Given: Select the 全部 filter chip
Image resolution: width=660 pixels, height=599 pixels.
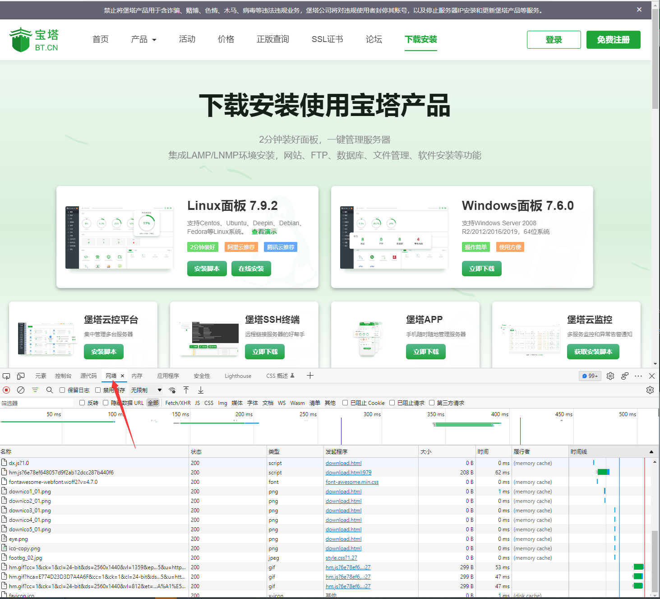Looking at the screenshot, I should (153, 403).
